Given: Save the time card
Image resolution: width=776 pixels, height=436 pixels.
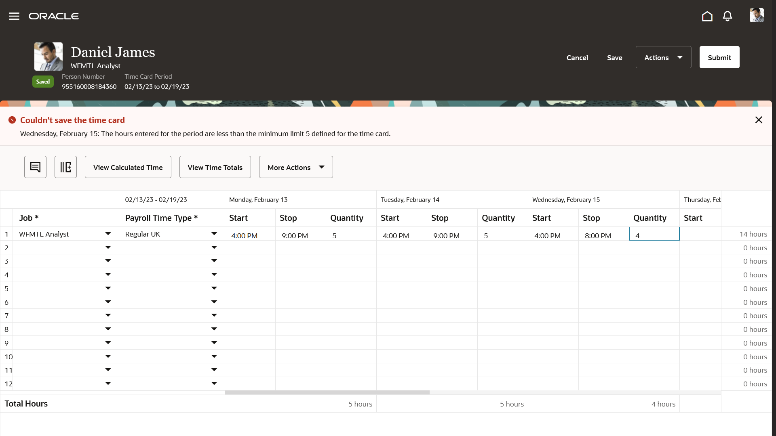Looking at the screenshot, I should point(614,58).
